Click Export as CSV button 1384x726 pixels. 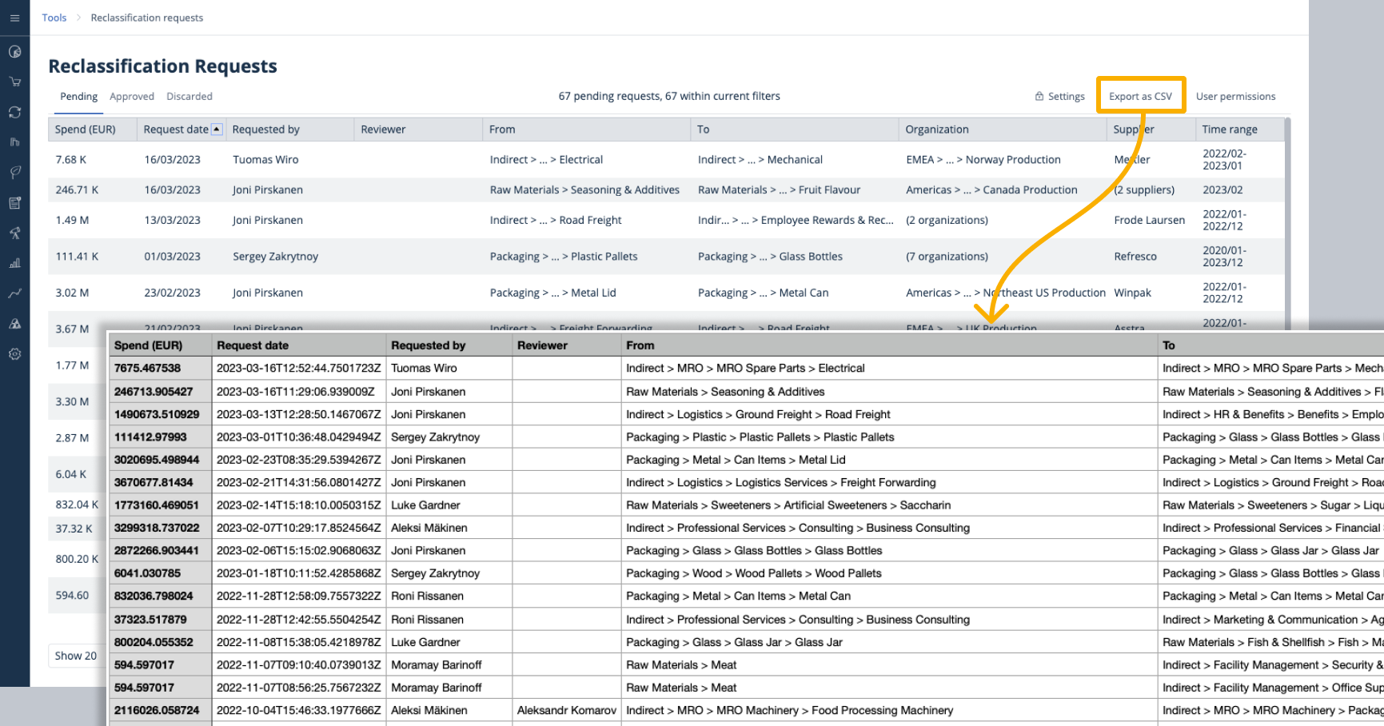(1140, 97)
